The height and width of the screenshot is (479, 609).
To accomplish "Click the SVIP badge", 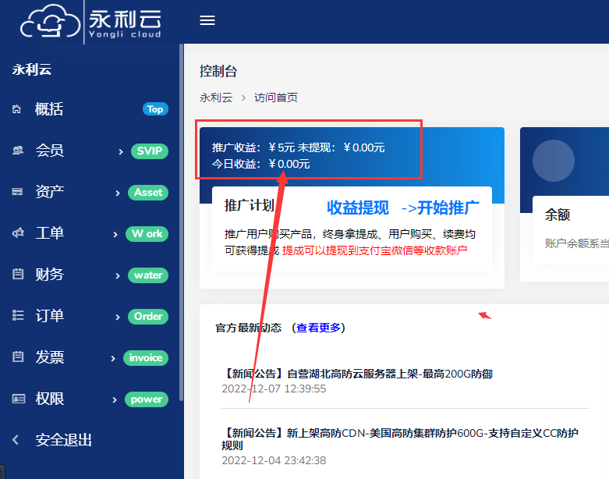I will (150, 151).
